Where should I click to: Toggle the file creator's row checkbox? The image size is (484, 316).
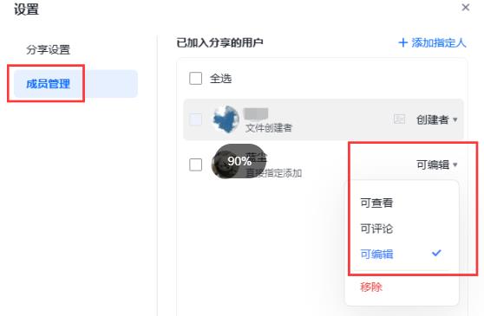(195, 119)
